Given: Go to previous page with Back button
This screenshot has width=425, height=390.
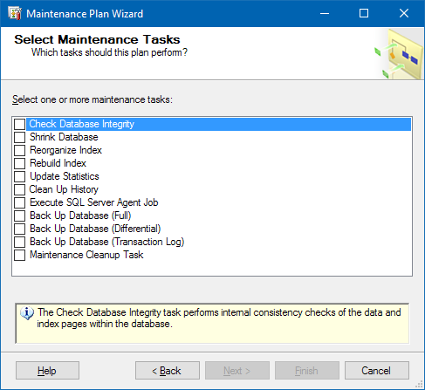Looking at the screenshot, I should tap(168, 371).
